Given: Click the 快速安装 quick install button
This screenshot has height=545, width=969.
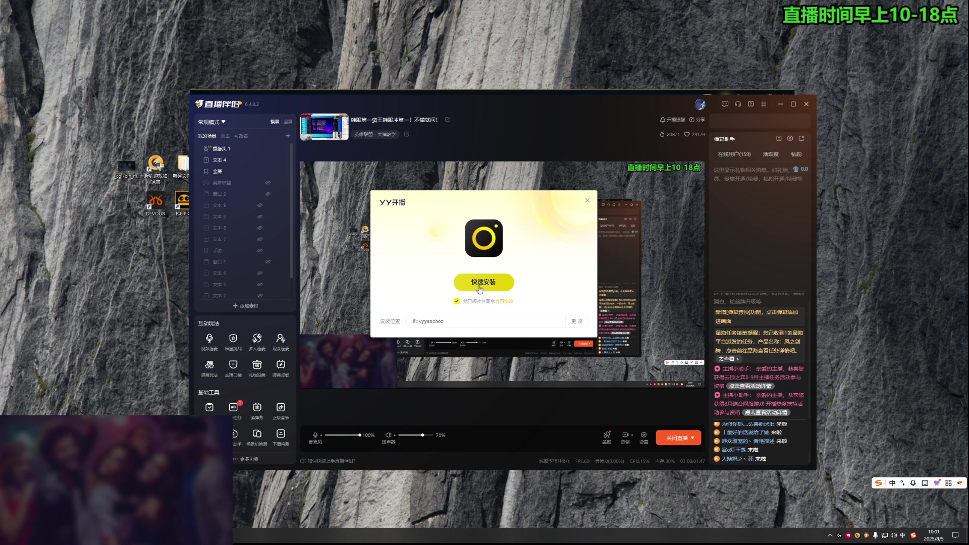Looking at the screenshot, I should pos(483,282).
